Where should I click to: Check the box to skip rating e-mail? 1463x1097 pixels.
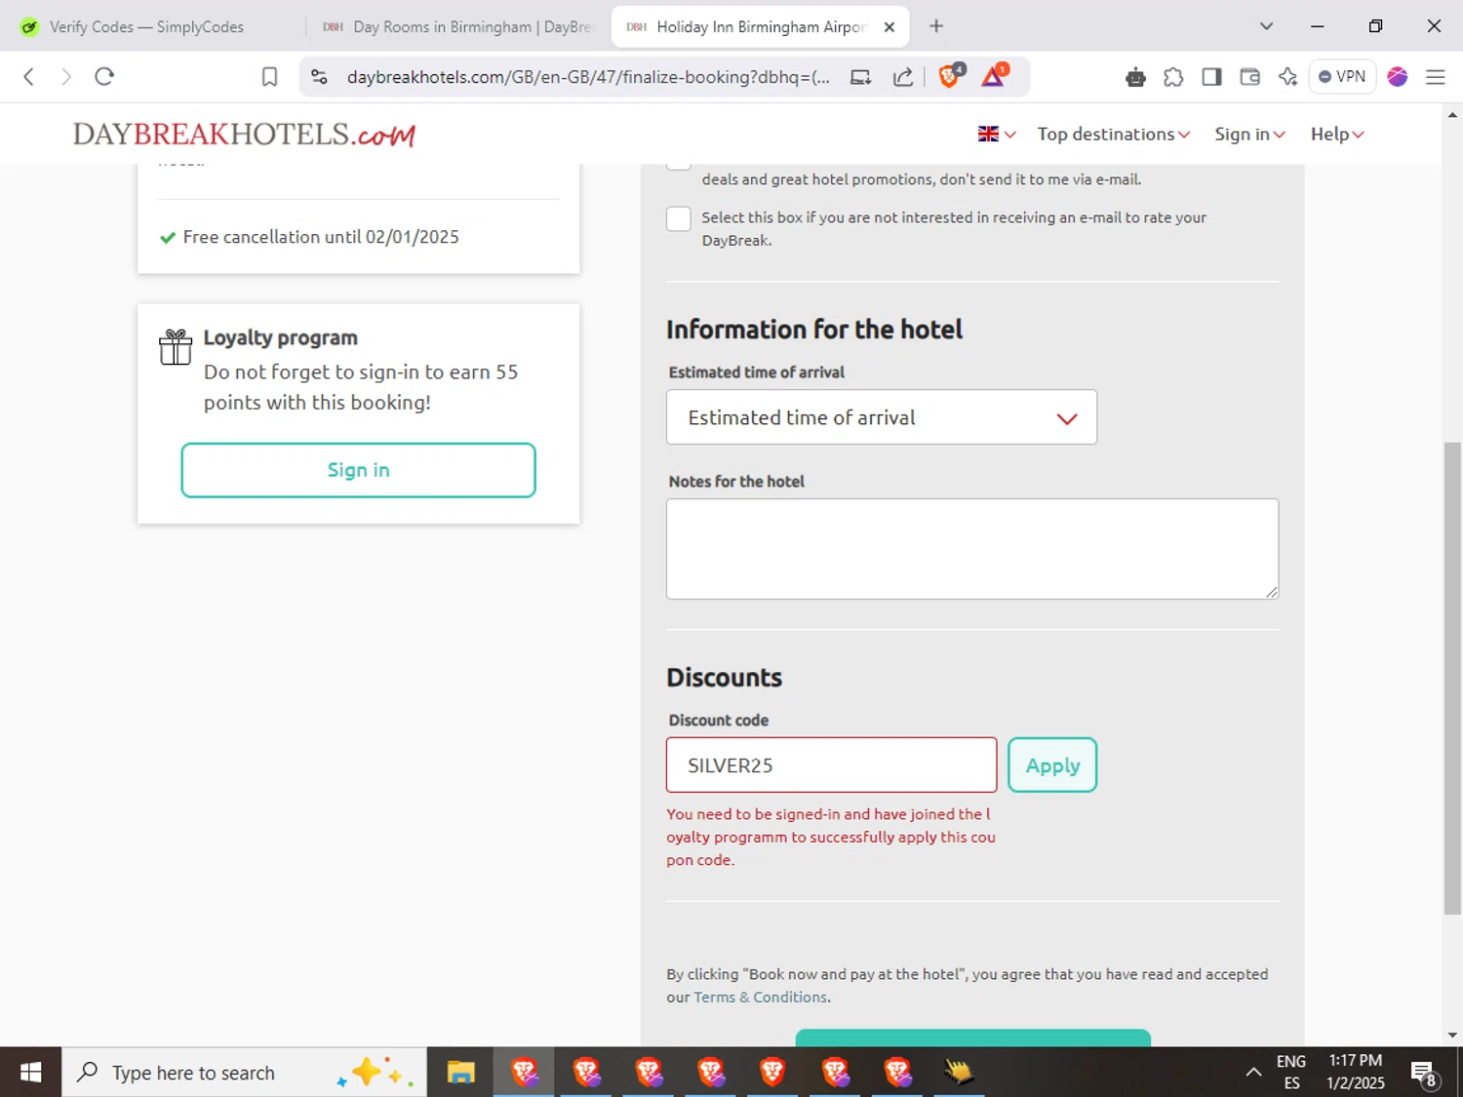tap(679, 218)
